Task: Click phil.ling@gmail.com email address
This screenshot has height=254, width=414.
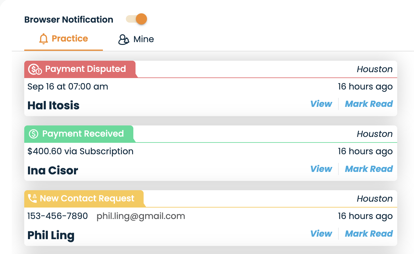Action: tap(141, 216)
